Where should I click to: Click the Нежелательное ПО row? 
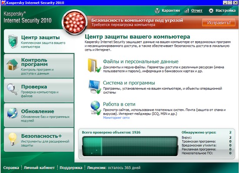point(206,153)
